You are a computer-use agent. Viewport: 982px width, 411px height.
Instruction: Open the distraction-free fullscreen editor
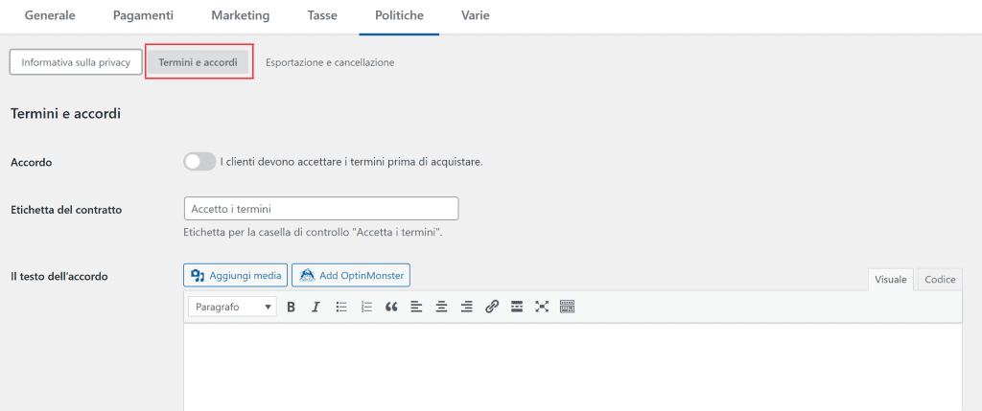point(542,307)
